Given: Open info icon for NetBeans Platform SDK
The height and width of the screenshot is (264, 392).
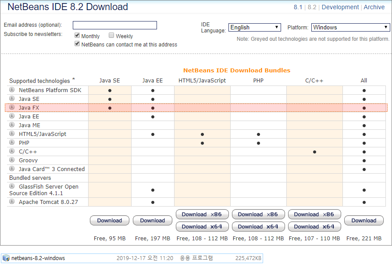Looking at the screenshot, I should point(12,89).
